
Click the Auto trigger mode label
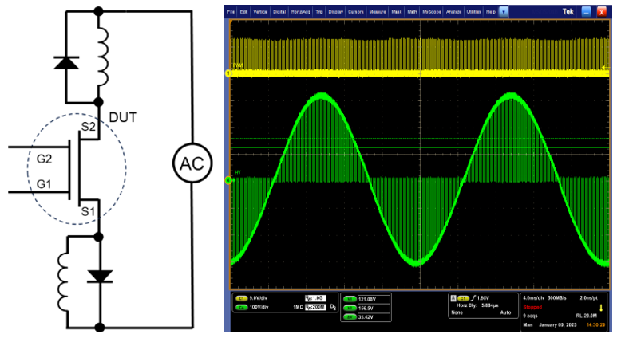click(x=505, y=312)
